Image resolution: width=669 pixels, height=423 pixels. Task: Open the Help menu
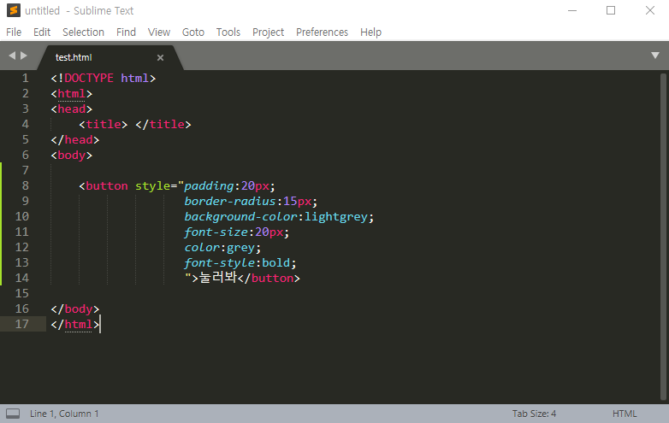coord(370,32)
